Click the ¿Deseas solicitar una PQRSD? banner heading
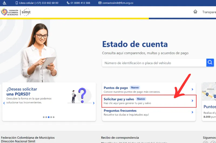 (22, 91)
